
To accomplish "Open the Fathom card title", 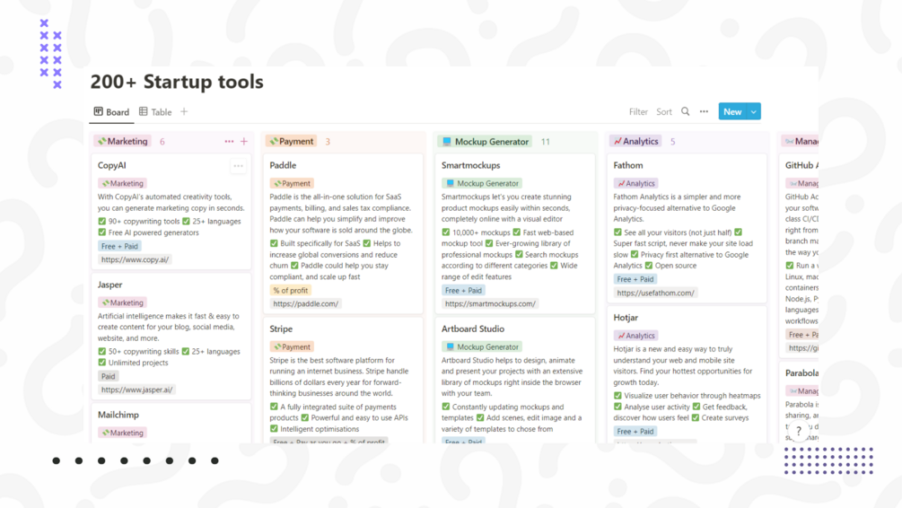I will coord(628,166).
